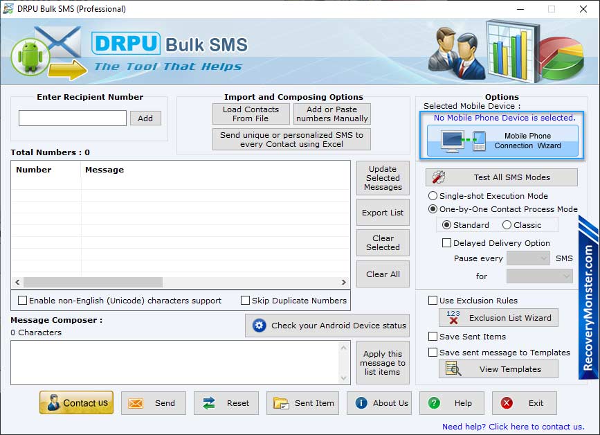Click the list scroll right arrow
The image size is (600, 435).
(344, 282)
